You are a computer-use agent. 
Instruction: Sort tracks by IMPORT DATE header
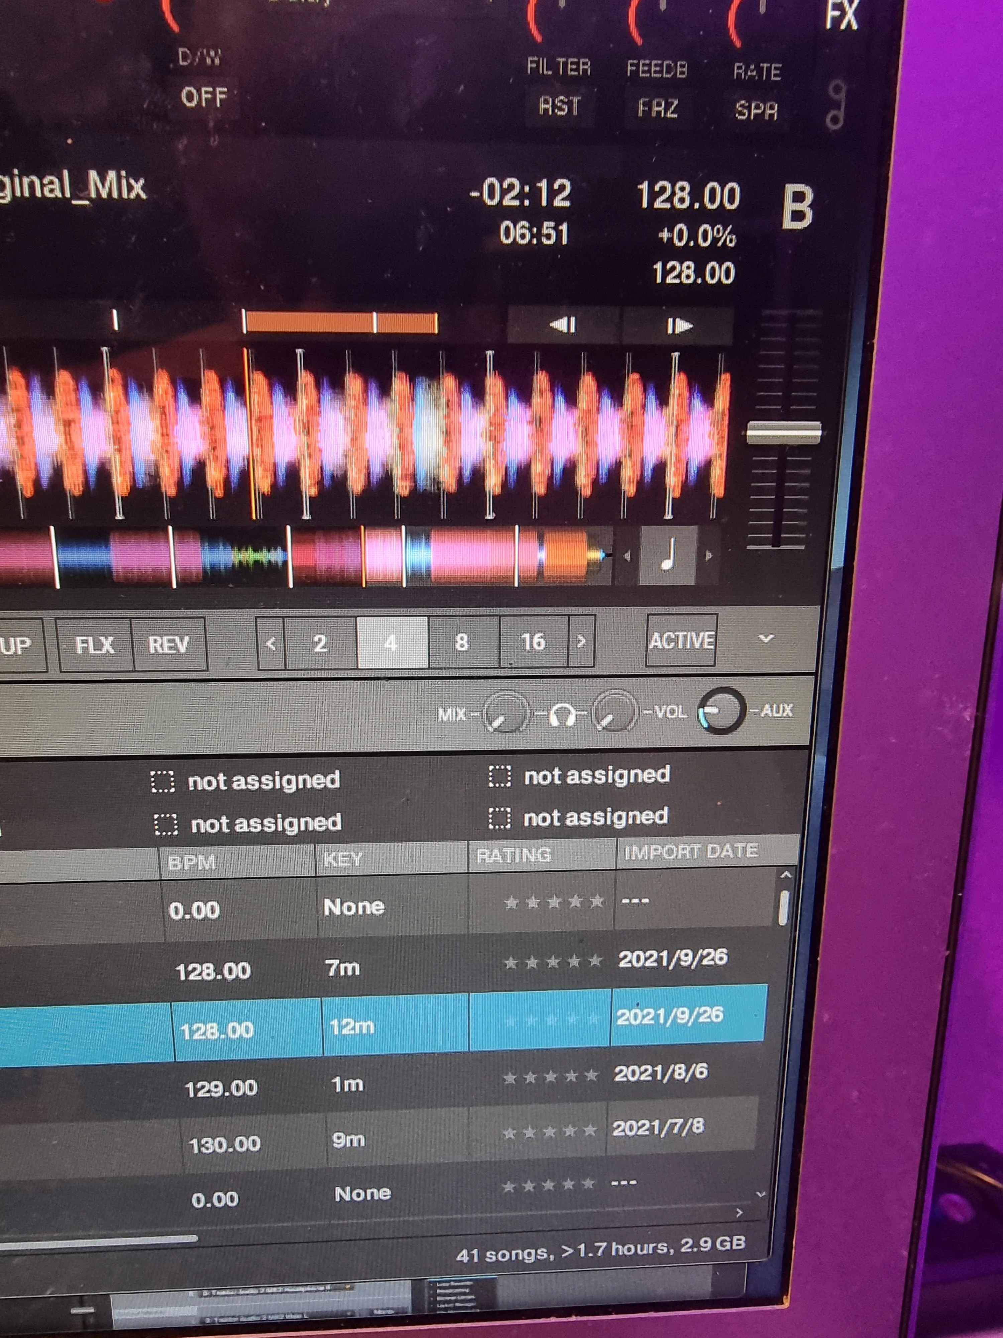point(690,852)
